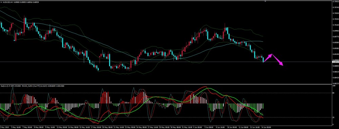339x129 pixels.
Task: Click the current price label 0.68939 on scale
Action: click(x=335, y=62)
